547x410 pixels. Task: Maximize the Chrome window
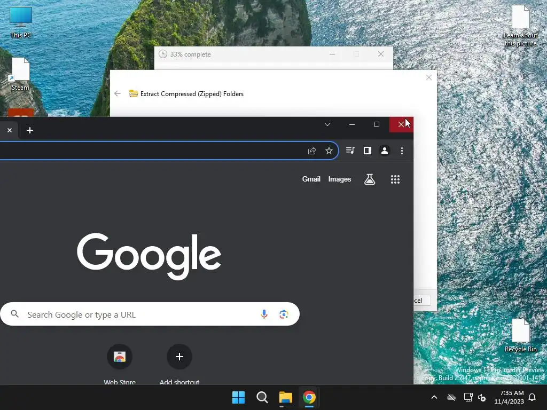[377, 124]
